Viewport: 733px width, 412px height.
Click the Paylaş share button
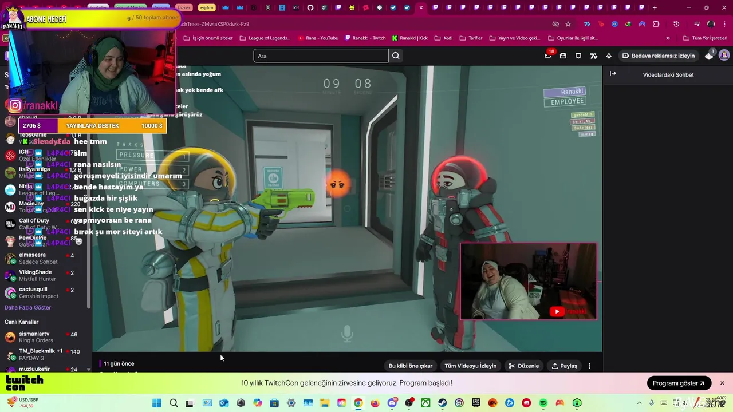pos(564,366)
